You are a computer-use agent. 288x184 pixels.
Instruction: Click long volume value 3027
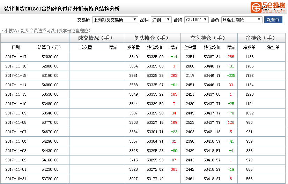click(134, 179)
